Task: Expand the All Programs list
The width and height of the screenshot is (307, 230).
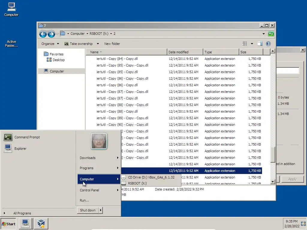Action: pos(22,213)
